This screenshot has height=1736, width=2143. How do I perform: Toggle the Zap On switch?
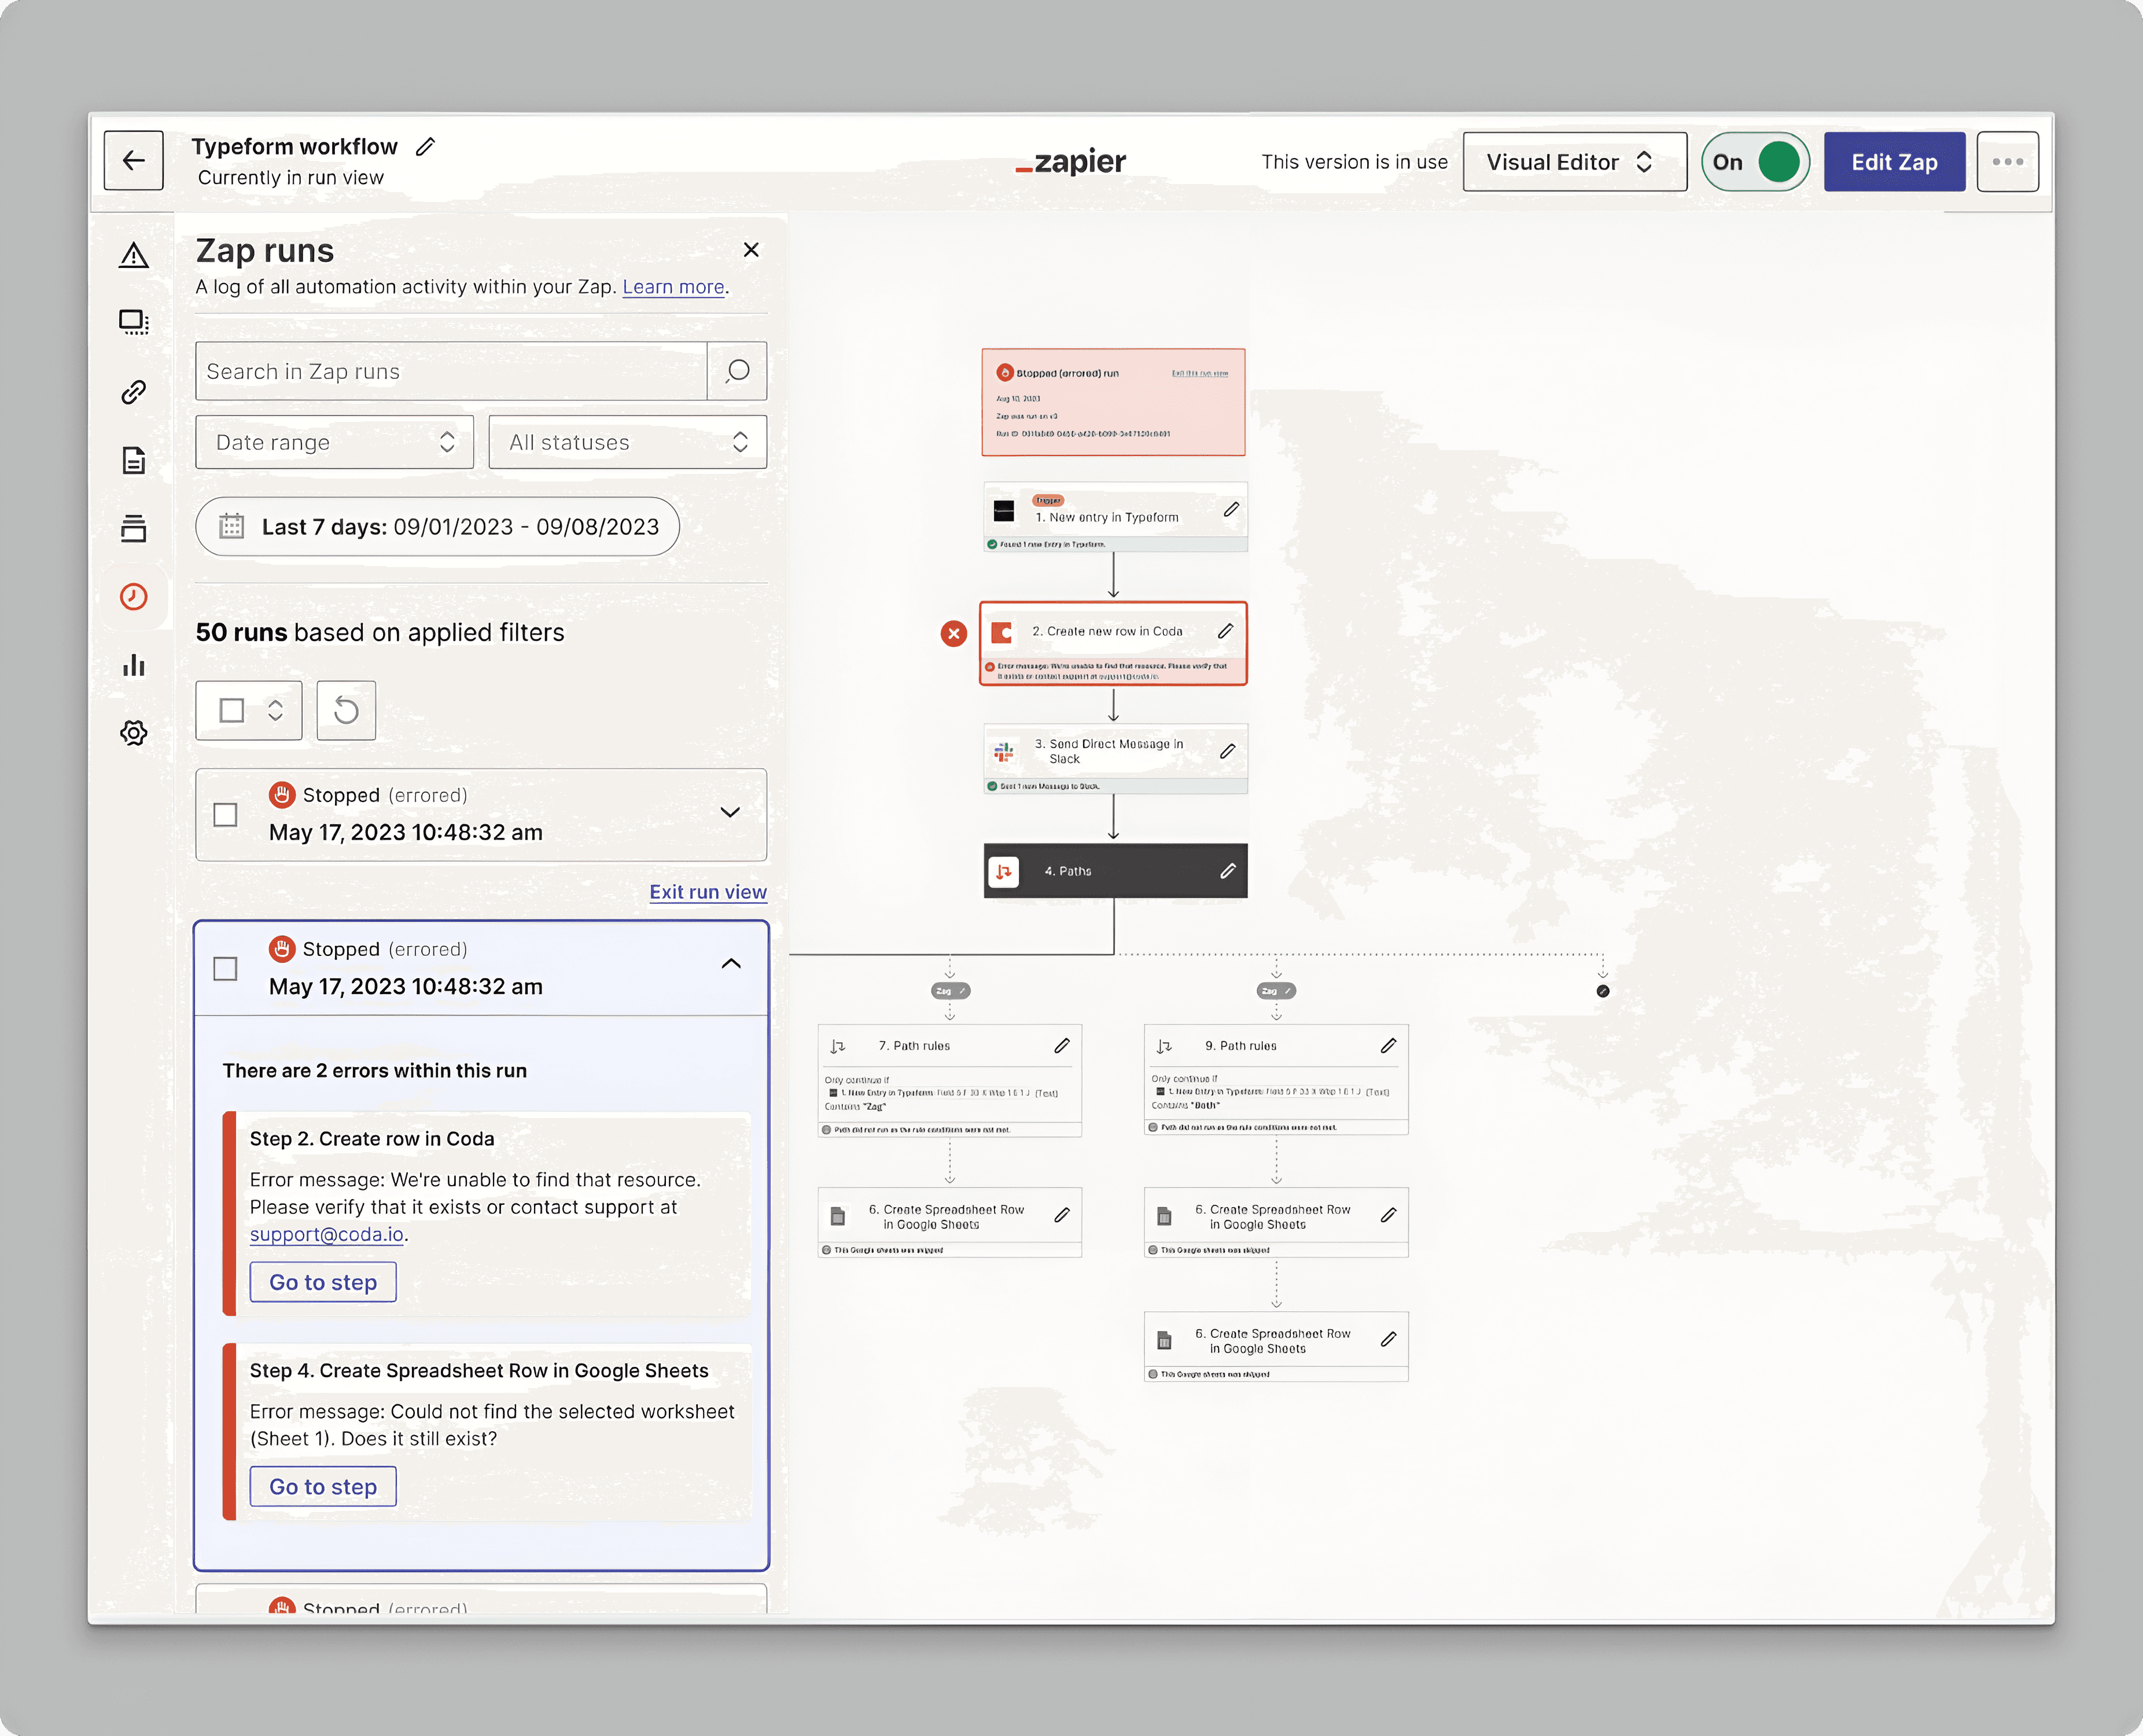pyautogui.click(x=1756, y=162)
